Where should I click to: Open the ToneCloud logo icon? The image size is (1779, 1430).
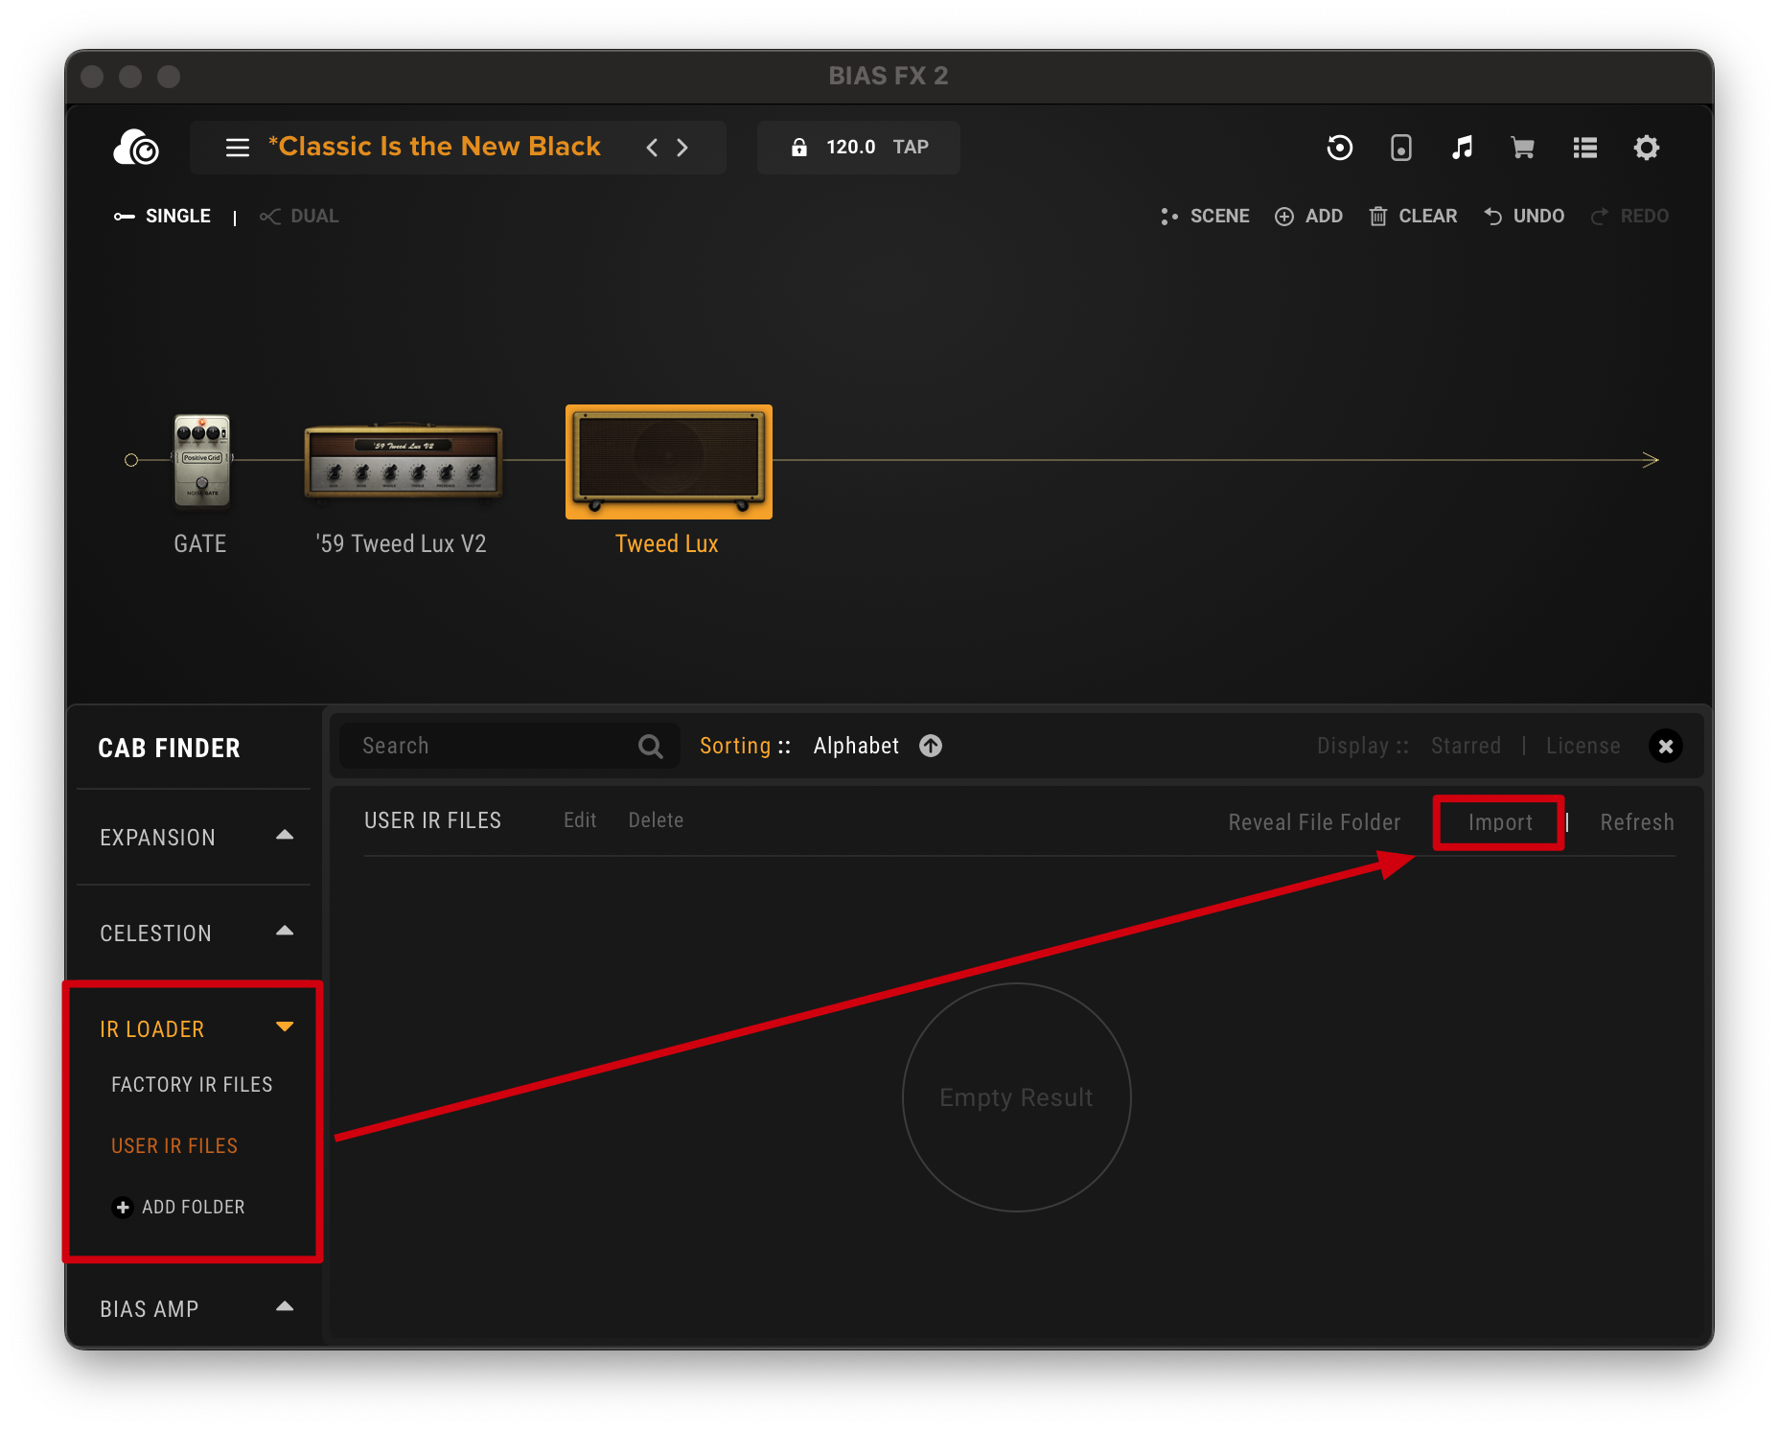(x=136, y=148)
